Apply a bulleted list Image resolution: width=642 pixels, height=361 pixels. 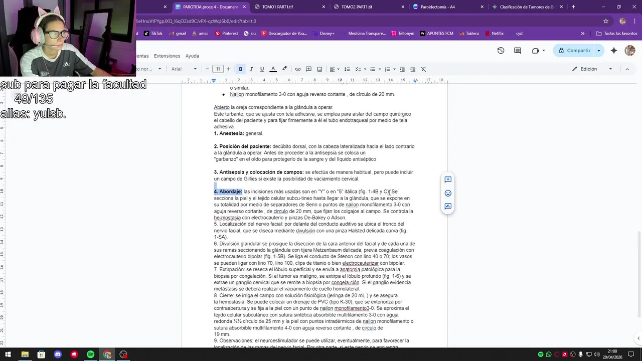[373, 69]
